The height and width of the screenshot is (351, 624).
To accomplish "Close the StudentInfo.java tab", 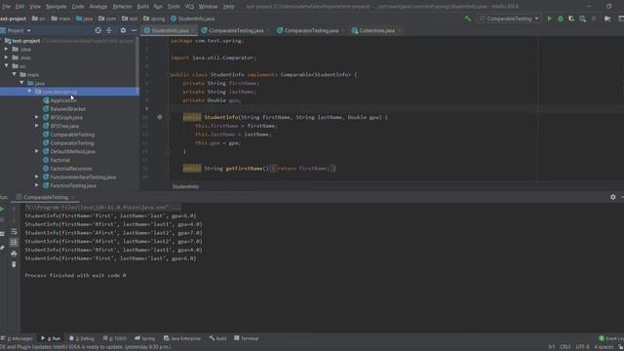I will click(x=193, y=30).
